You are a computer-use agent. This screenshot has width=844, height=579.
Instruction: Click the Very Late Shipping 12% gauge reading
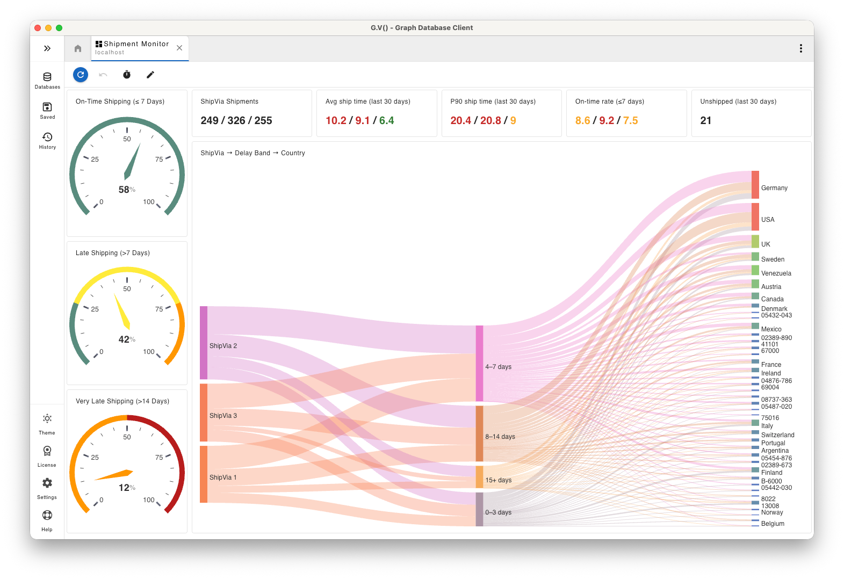coord(127,488)
